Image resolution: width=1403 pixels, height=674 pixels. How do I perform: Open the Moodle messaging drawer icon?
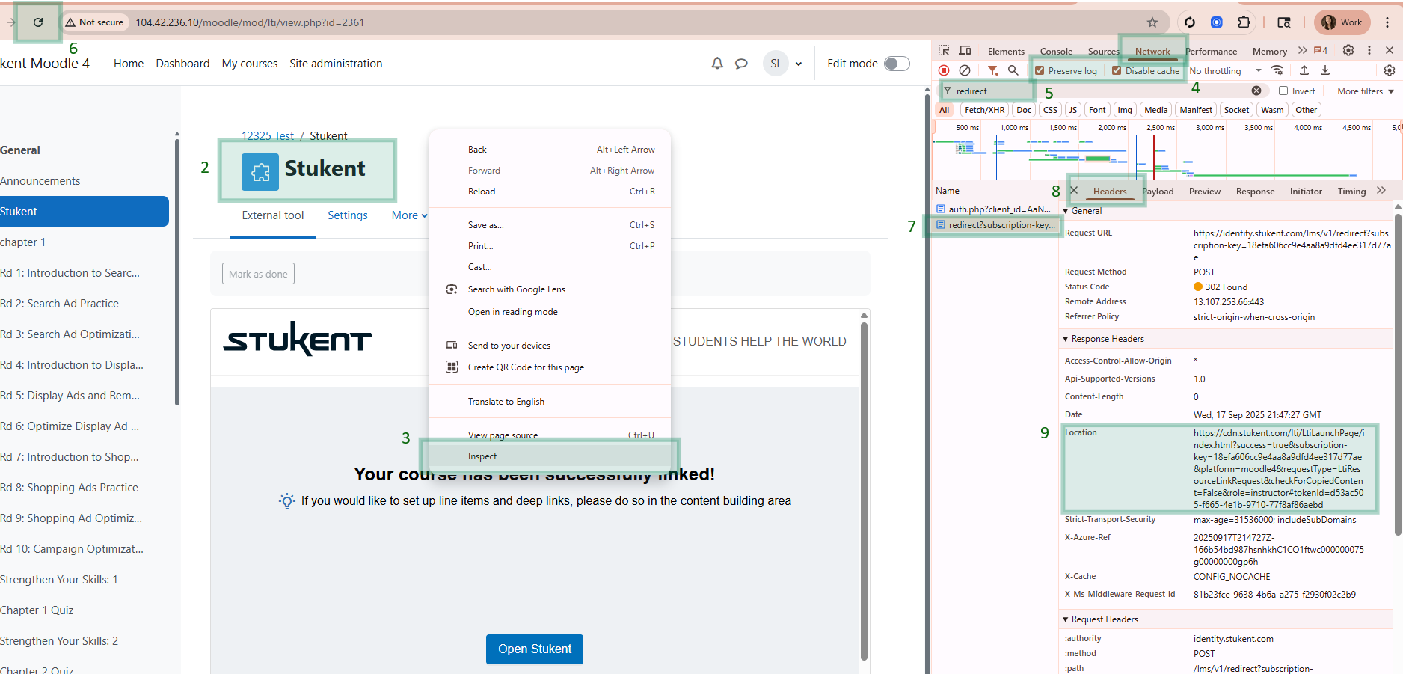click(x=741, y=64)
